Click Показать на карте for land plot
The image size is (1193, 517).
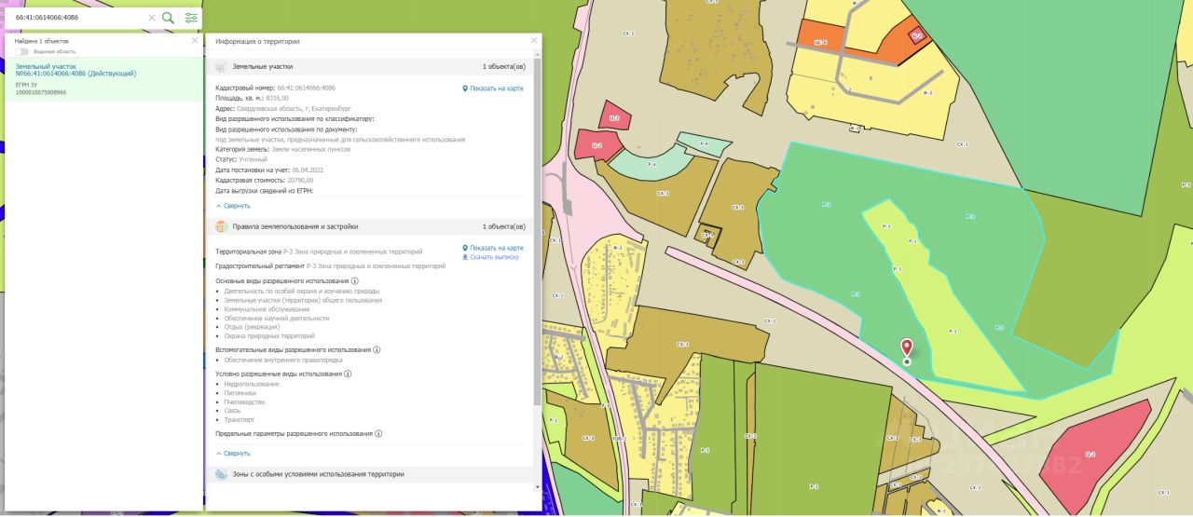493,88
